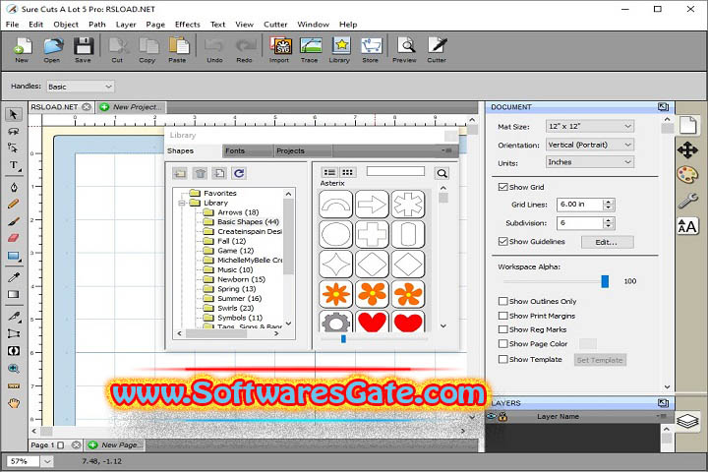
Task: Click the New Project tab button
Action: coord(131,107)
